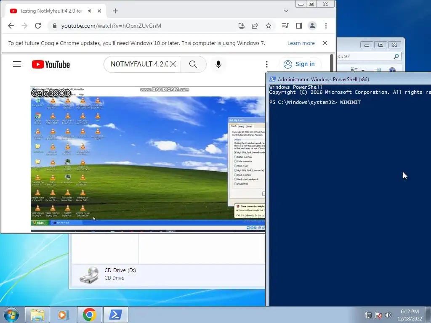Clear the YouTube search text
The height and width of the screenshot is (323, 431).
tap(173, 64)
